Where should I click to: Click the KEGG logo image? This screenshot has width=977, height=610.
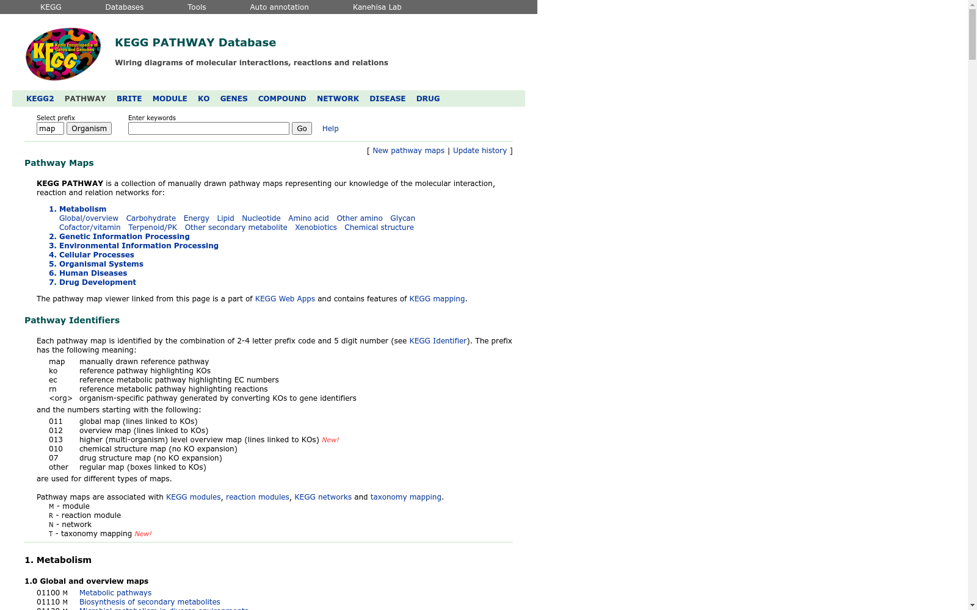point(63,54)
